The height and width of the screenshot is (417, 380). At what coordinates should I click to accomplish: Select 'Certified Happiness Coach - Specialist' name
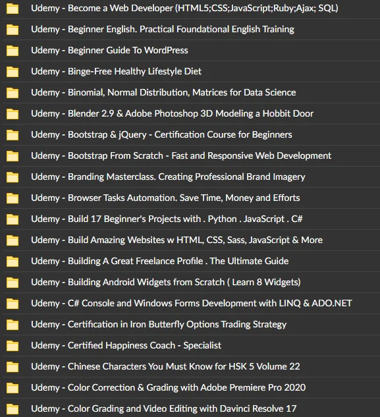[x=144, y=345]
